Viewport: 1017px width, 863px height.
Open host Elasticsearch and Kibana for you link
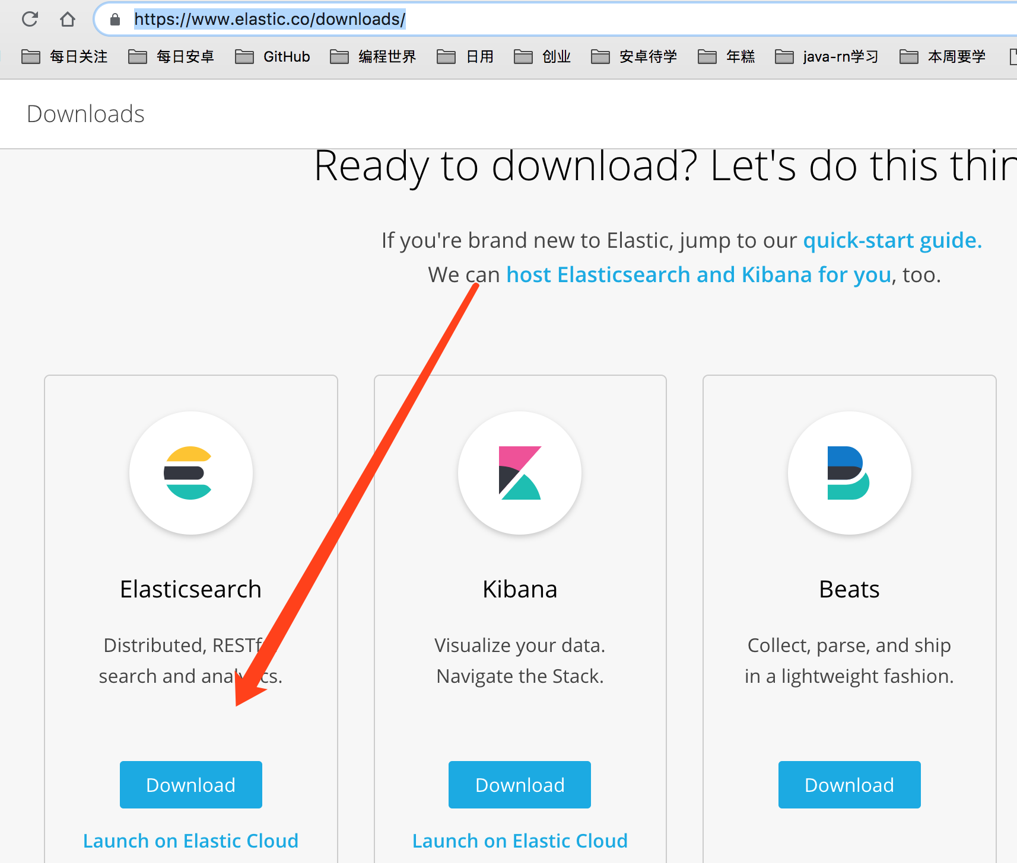[698, 274]
